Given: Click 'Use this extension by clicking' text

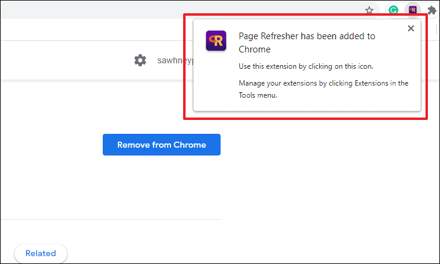Looking at the screenshot, I should 306,66.
